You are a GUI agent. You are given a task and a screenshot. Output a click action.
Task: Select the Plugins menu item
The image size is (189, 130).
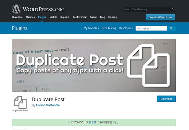click(x=42, y=17)
